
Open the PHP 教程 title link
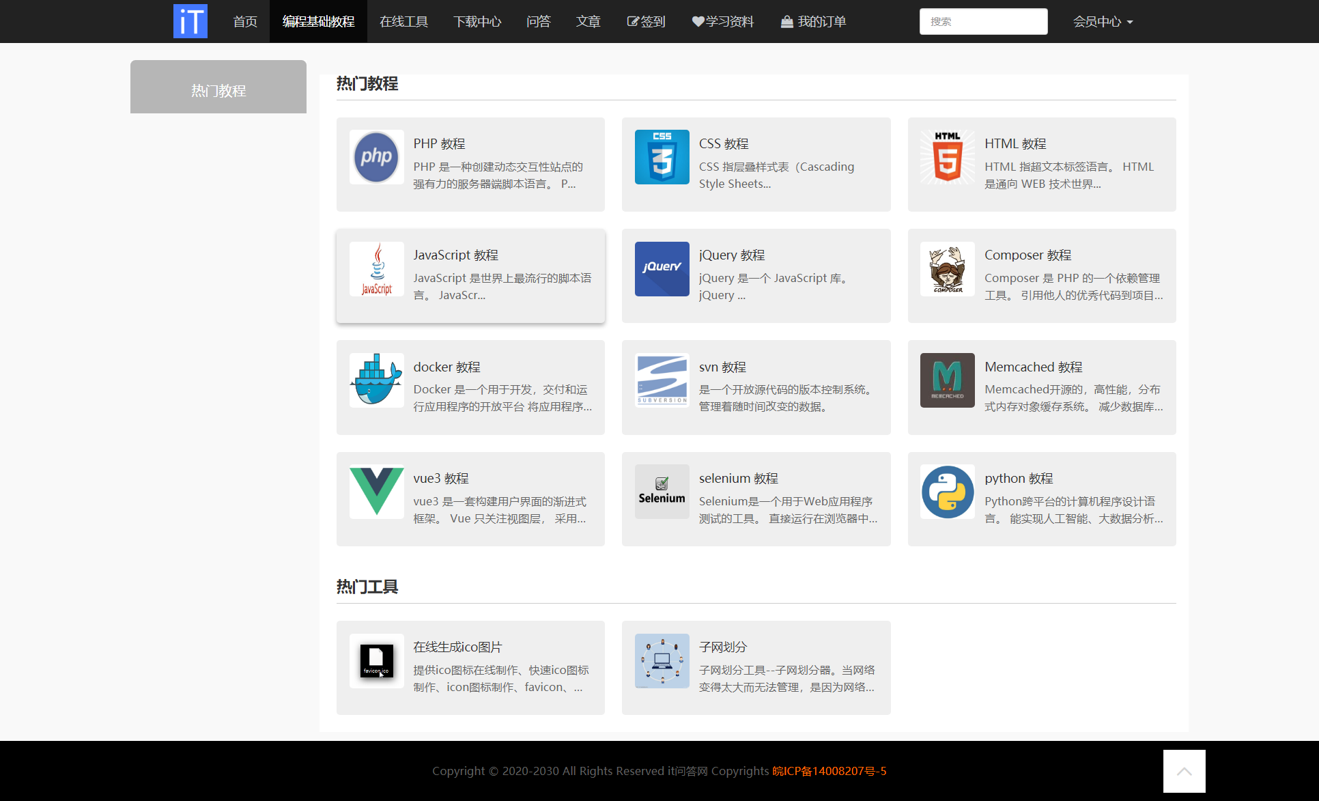click(439, 143)
